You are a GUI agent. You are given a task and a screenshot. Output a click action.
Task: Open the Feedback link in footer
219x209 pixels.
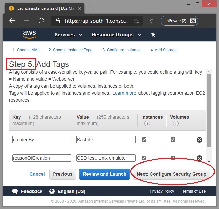click(x=32, y=191)
